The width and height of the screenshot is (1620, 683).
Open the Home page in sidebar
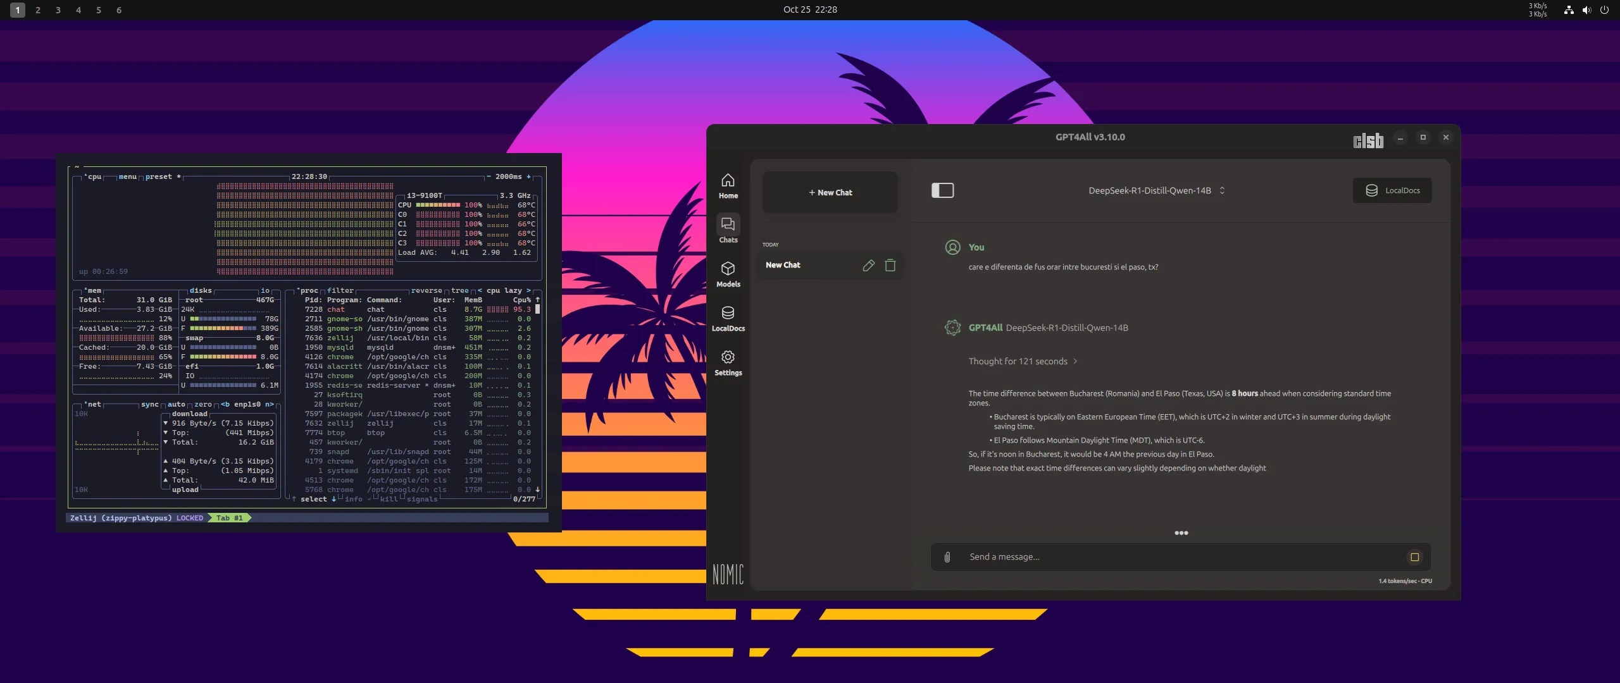click(x=728, y=186)
